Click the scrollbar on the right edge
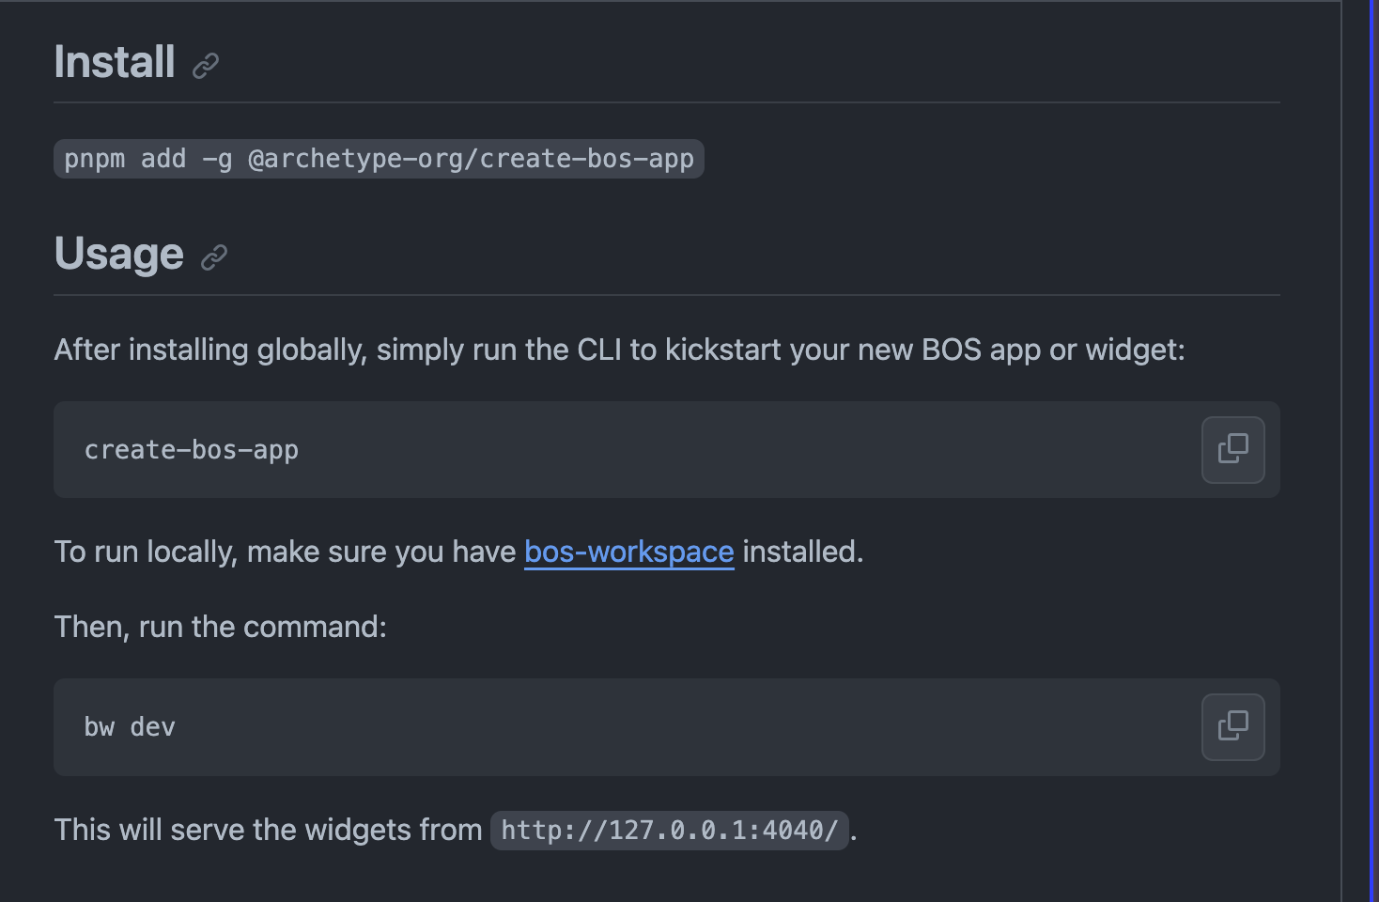The image size is (1379, 902). point(1372,451)
